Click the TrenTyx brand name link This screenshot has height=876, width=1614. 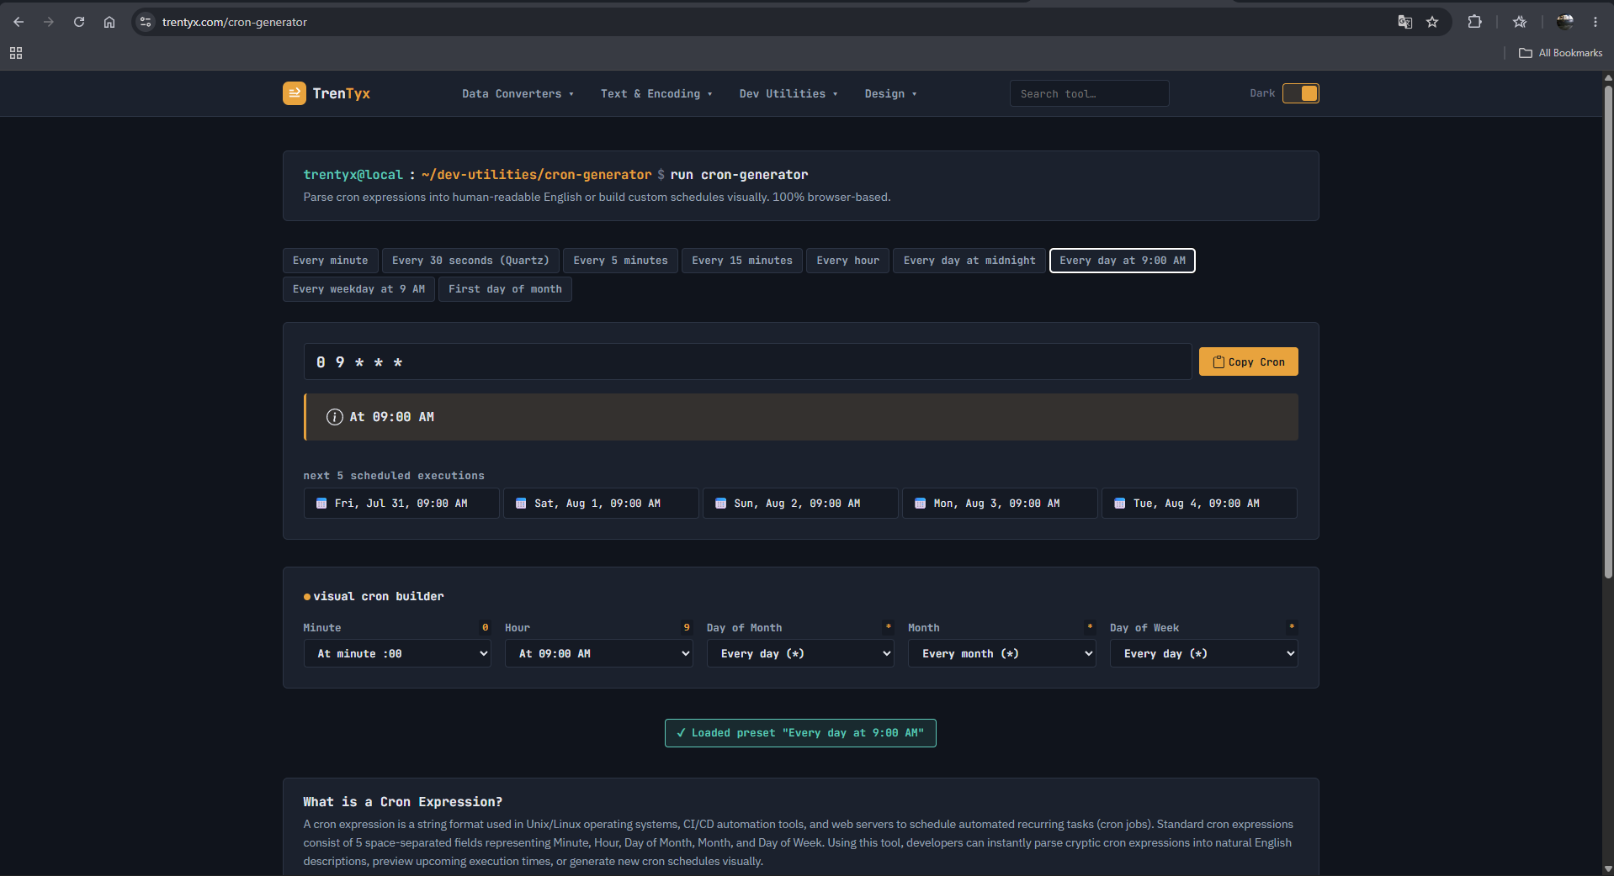(x=341, y=93)
